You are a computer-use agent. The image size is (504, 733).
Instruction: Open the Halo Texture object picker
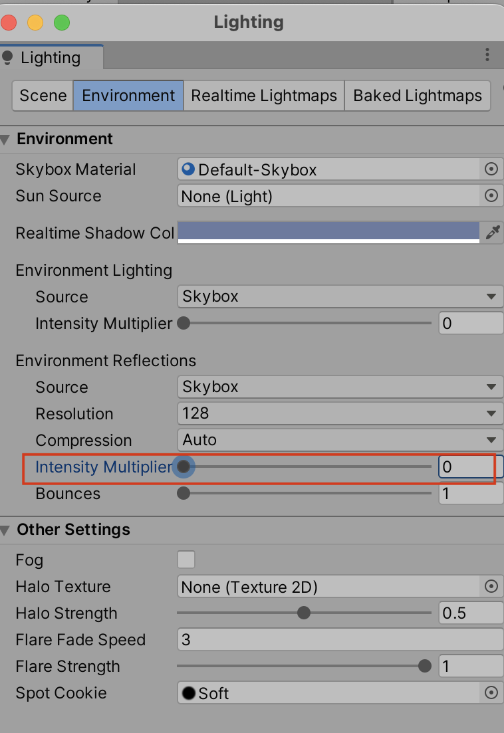pos(491,586)
